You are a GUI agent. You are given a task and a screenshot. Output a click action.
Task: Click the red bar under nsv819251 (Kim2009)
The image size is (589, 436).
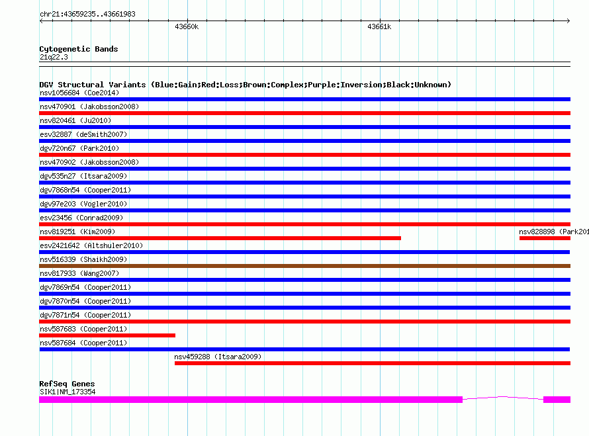pos(220,238)
